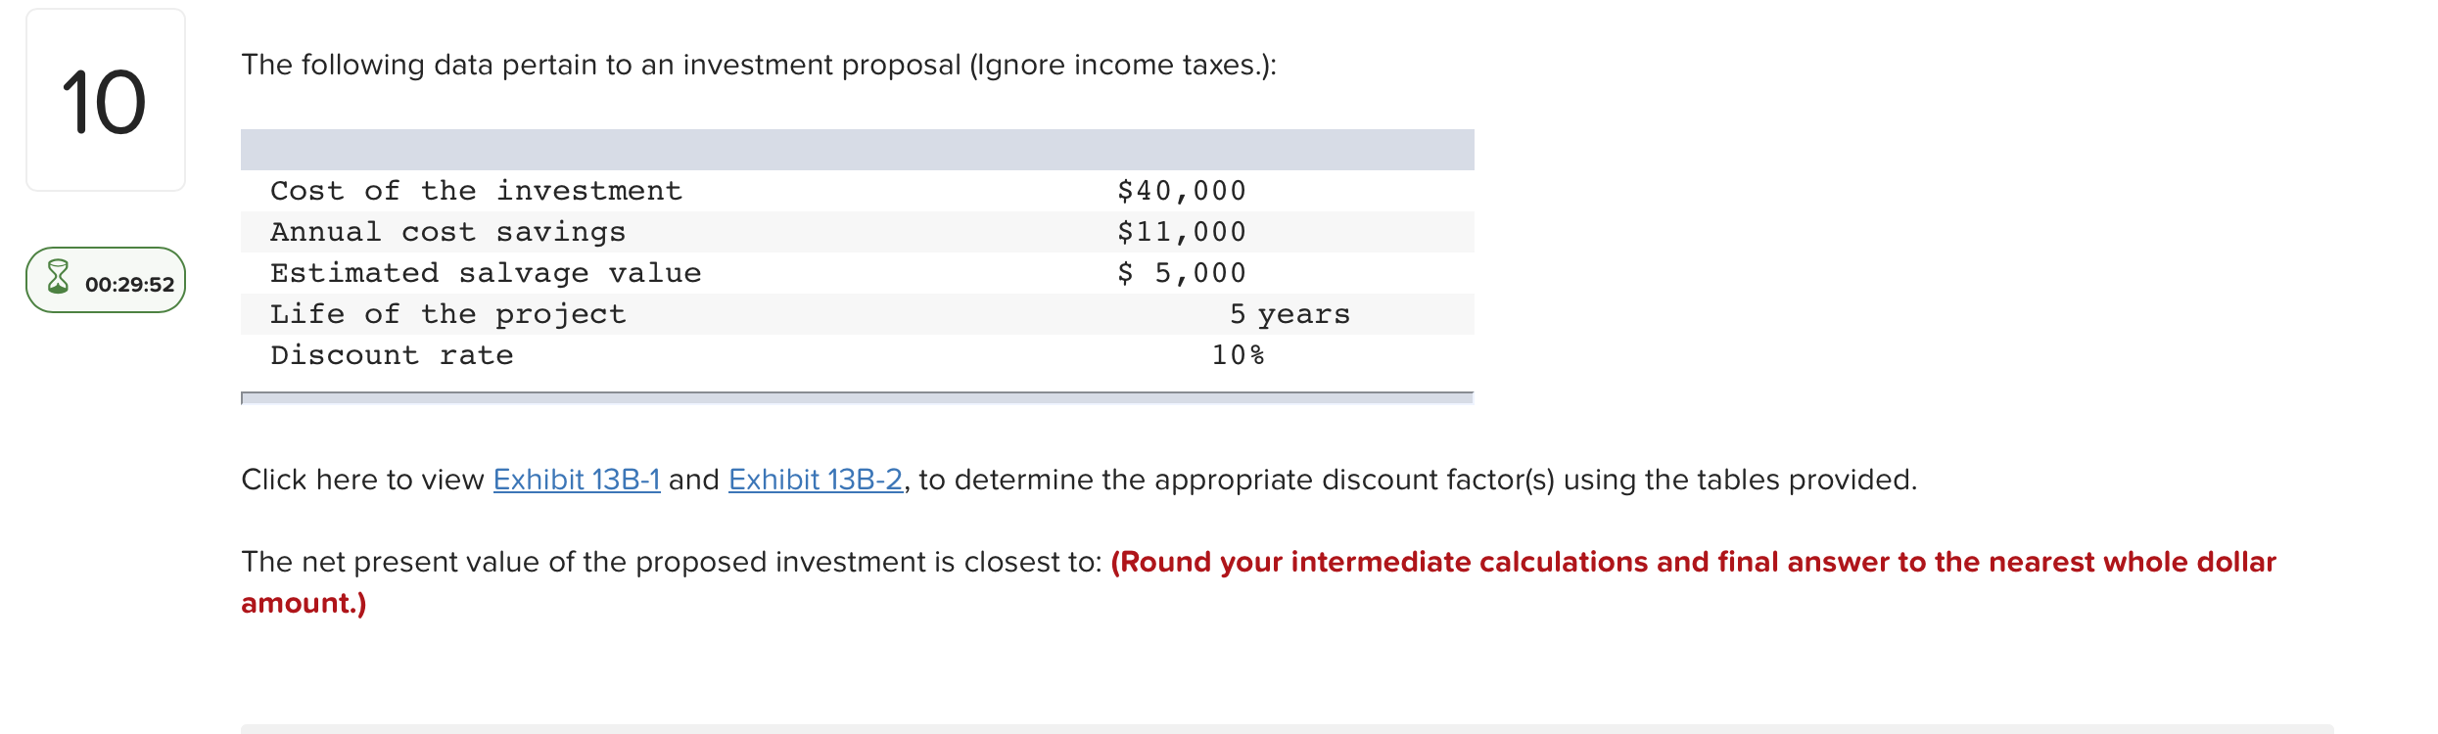
Task: Click the 10% discount rate value
Action: pos(1239,354)
